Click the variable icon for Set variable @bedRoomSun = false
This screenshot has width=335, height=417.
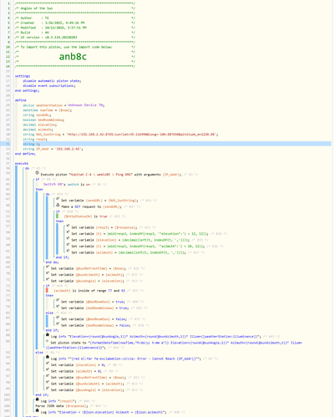pyautogui.click(x=58, y=318)
